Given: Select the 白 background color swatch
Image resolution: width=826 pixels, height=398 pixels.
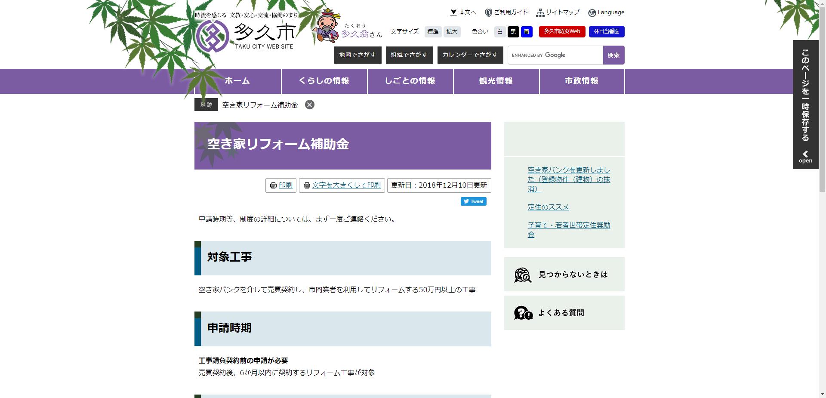Looking at the screenshot, I should (499, 31).
